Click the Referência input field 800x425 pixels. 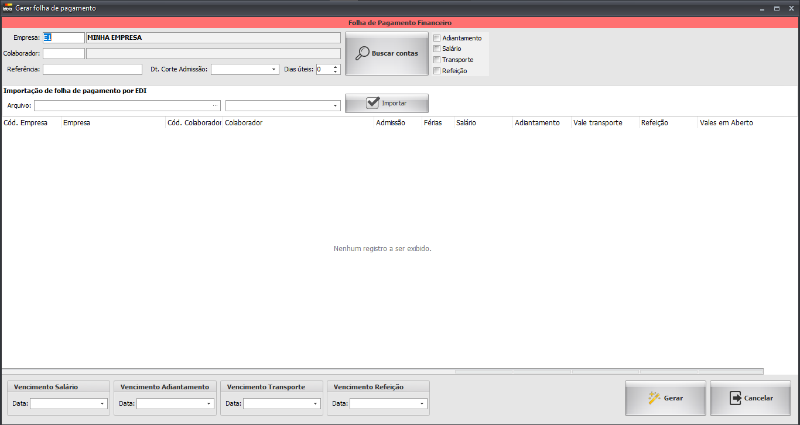point(93,69)
